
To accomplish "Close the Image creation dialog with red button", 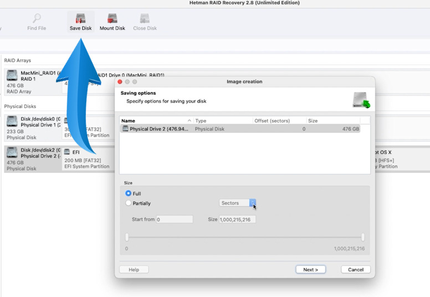I will (x=120, y=81).
